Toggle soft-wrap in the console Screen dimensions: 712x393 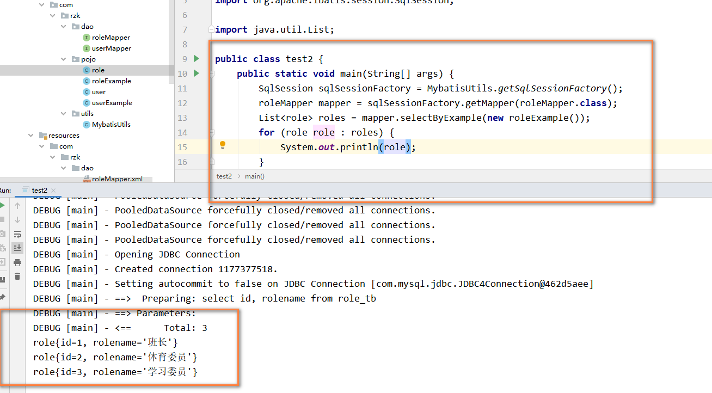pyautogui.click(x=17, y=234)
